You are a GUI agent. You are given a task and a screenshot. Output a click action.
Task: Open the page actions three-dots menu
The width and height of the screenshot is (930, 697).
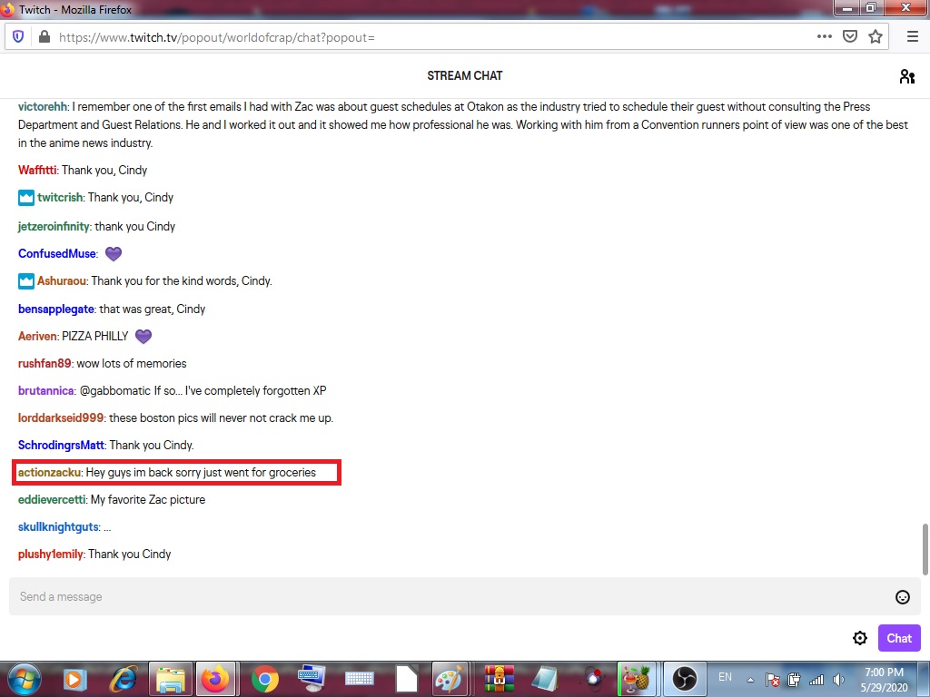click(x=825, y=36)
